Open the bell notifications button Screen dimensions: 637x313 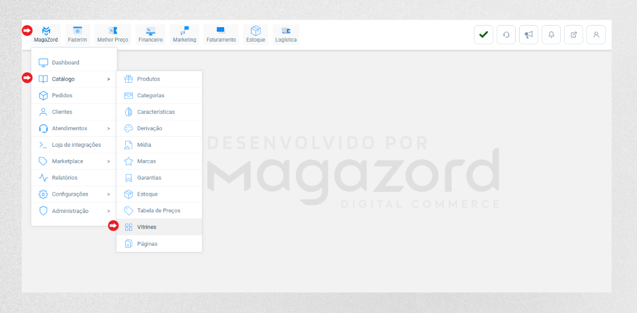tap(551, 34)
